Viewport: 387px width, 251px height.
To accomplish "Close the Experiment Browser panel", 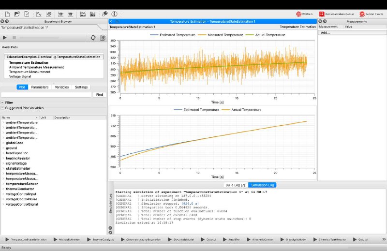I will click(2, 21).
